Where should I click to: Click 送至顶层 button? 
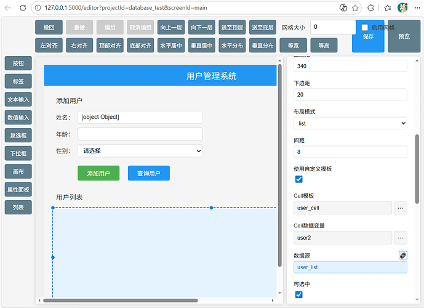click(x=232, y=27)
